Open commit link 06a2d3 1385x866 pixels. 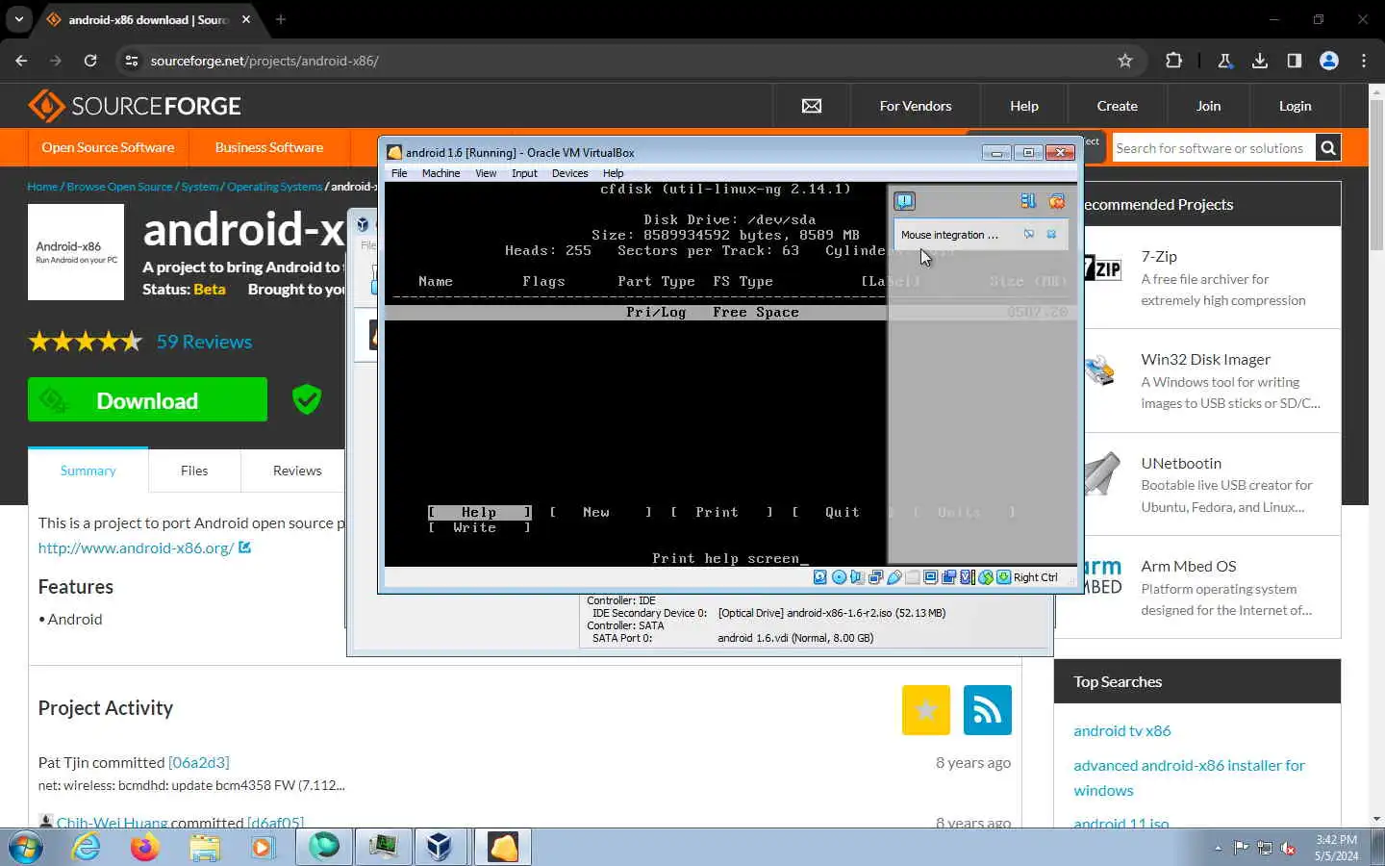tap(199, 762)
